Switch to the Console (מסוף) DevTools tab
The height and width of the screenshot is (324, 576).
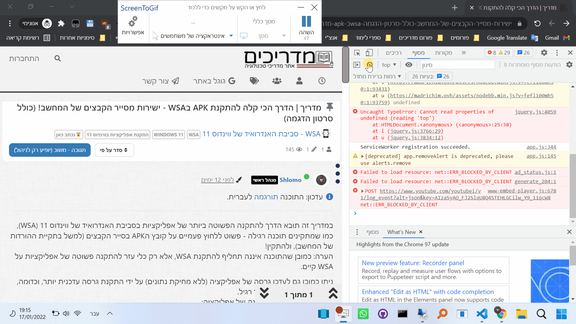point(418,53)
